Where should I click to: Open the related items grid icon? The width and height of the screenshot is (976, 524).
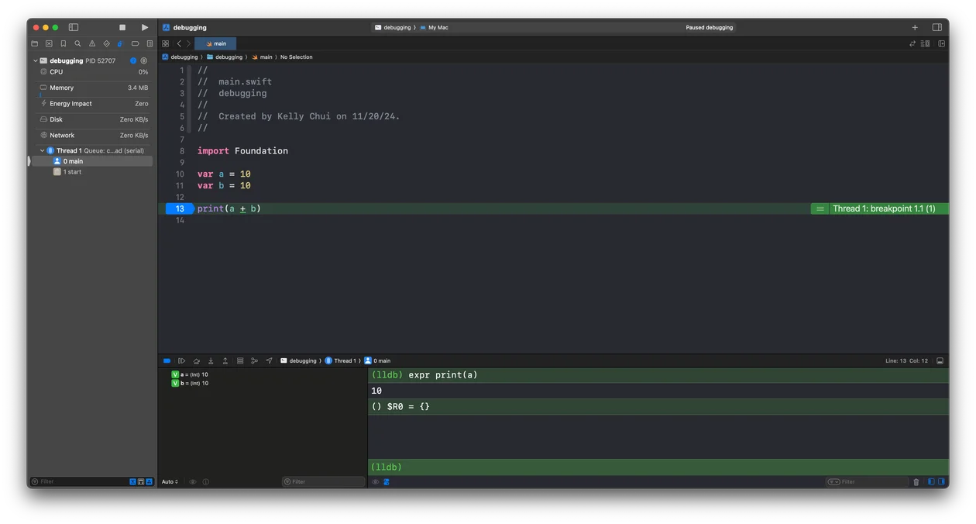[165, 43]
